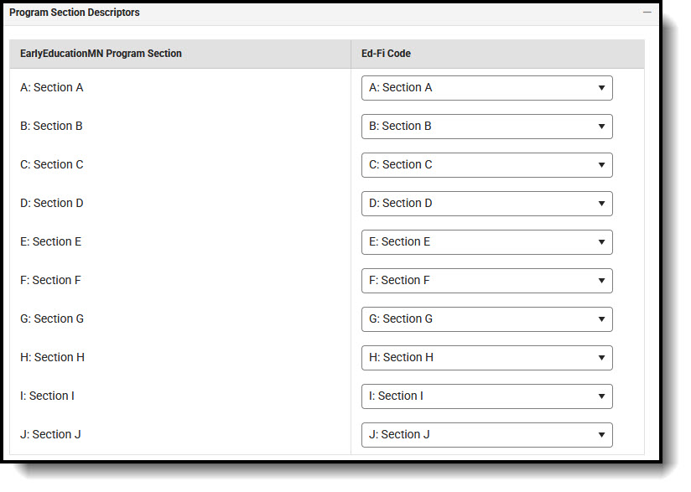691x492 pixels.
Task: Click the Ed-Fi Code column header
Action: click(386, 54)
